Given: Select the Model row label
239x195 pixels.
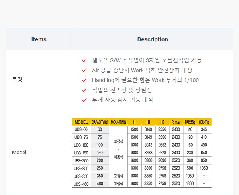Looking at the screenshot, I should click(19, 153).
